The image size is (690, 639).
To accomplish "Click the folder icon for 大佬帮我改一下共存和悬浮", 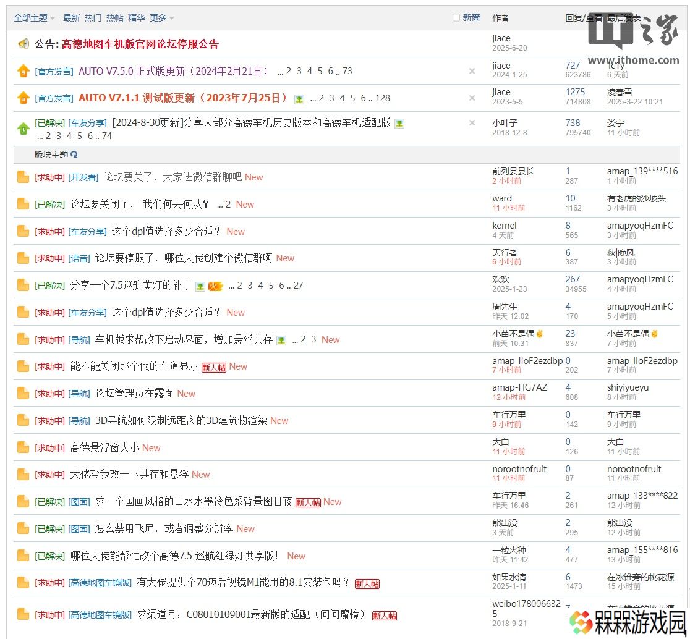I will (23, 475).
